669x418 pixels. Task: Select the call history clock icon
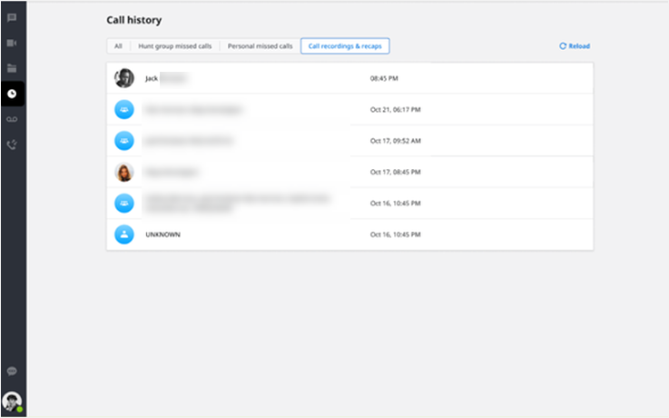12,94
